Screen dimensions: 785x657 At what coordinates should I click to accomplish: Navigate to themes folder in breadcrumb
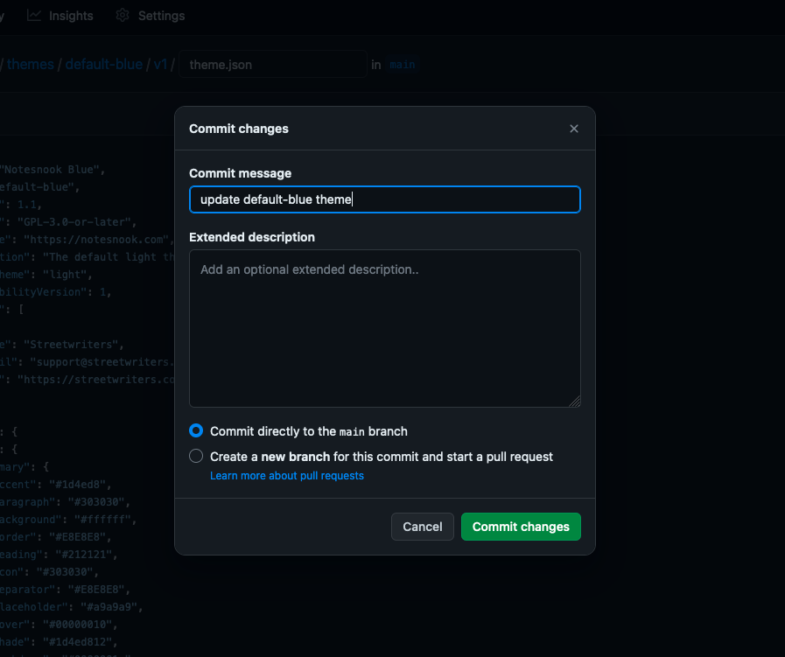pyautogui.click(x=31, y=65)
